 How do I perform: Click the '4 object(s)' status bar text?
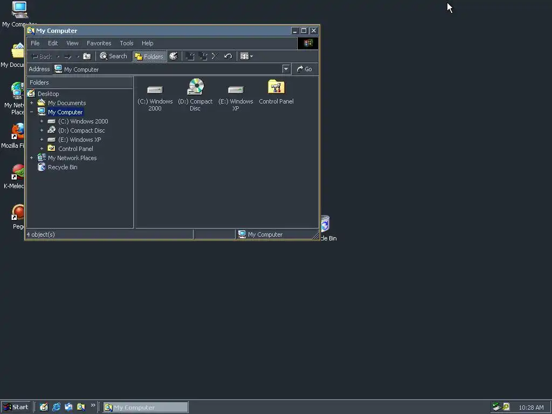pyautogui.click(x=40, y=234)
